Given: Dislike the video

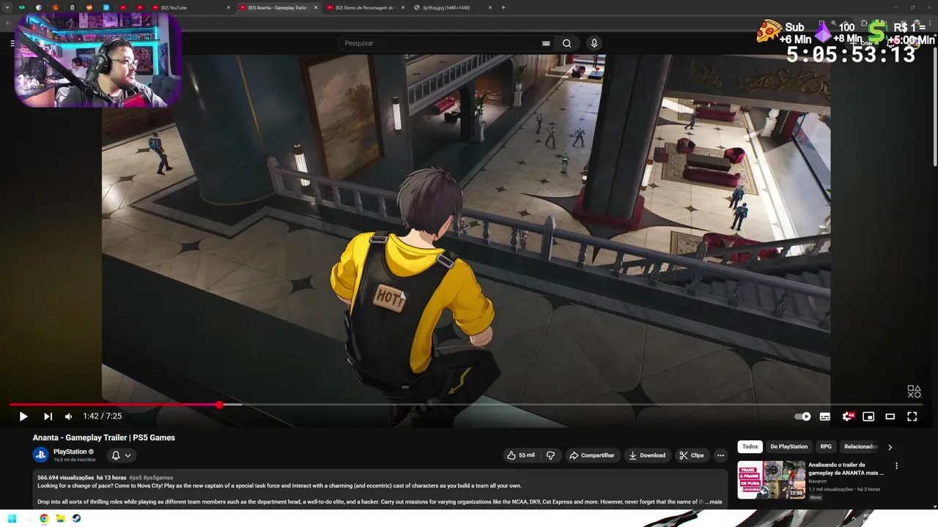Looking at the screenshot, I should pyautogui.click(x=550, y=455).
